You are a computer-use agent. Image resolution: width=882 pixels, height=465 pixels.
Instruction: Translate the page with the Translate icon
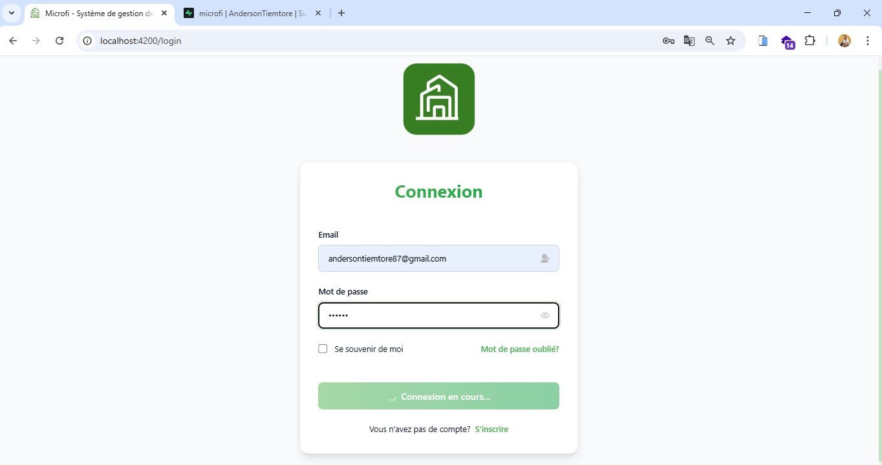pyautogui.click(x=689, y=40)
